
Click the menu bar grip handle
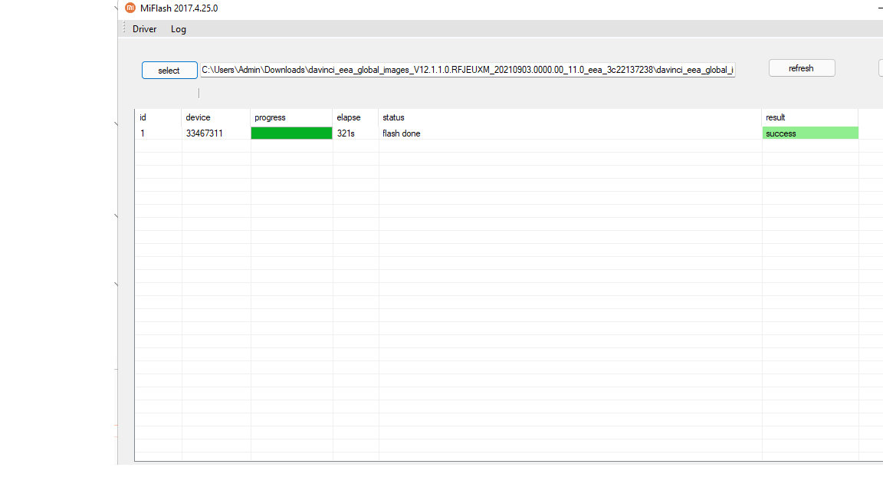point(124,28)
